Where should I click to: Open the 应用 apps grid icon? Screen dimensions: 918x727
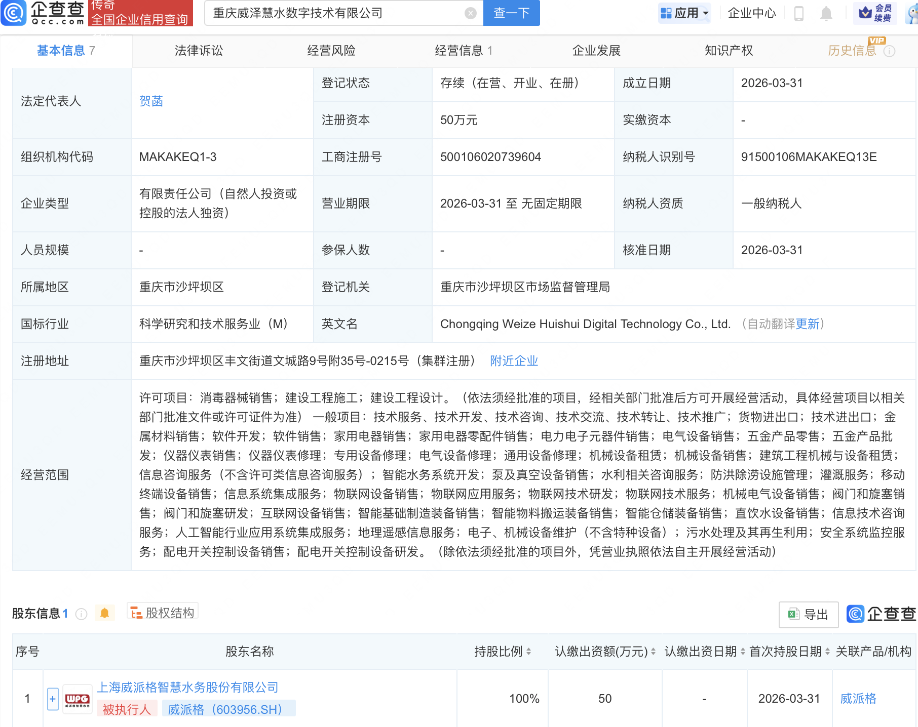click(665, 13)
